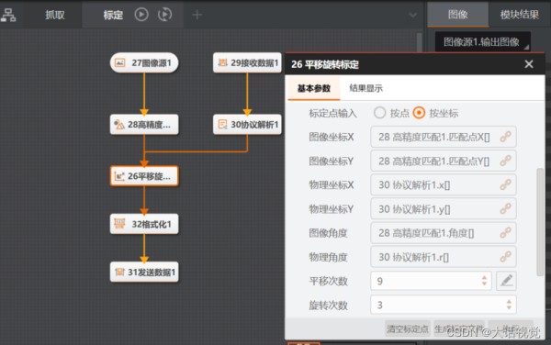This screenshot has width=551, height=345.
Task: Click the 物理坐标X input field
Action: 444,185
